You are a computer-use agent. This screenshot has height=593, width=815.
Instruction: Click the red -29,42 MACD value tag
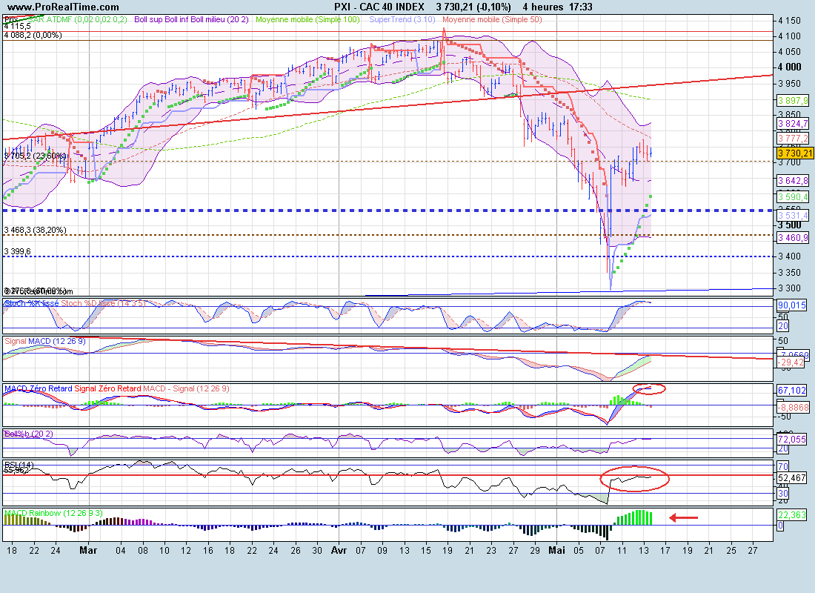click(x=791, y=362)
